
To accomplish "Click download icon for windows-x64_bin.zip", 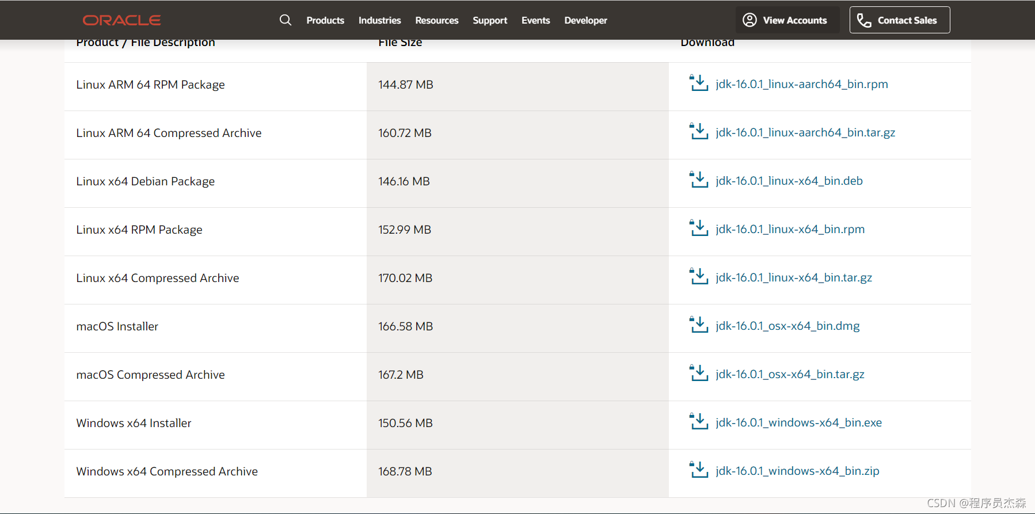I will point(699,470).
